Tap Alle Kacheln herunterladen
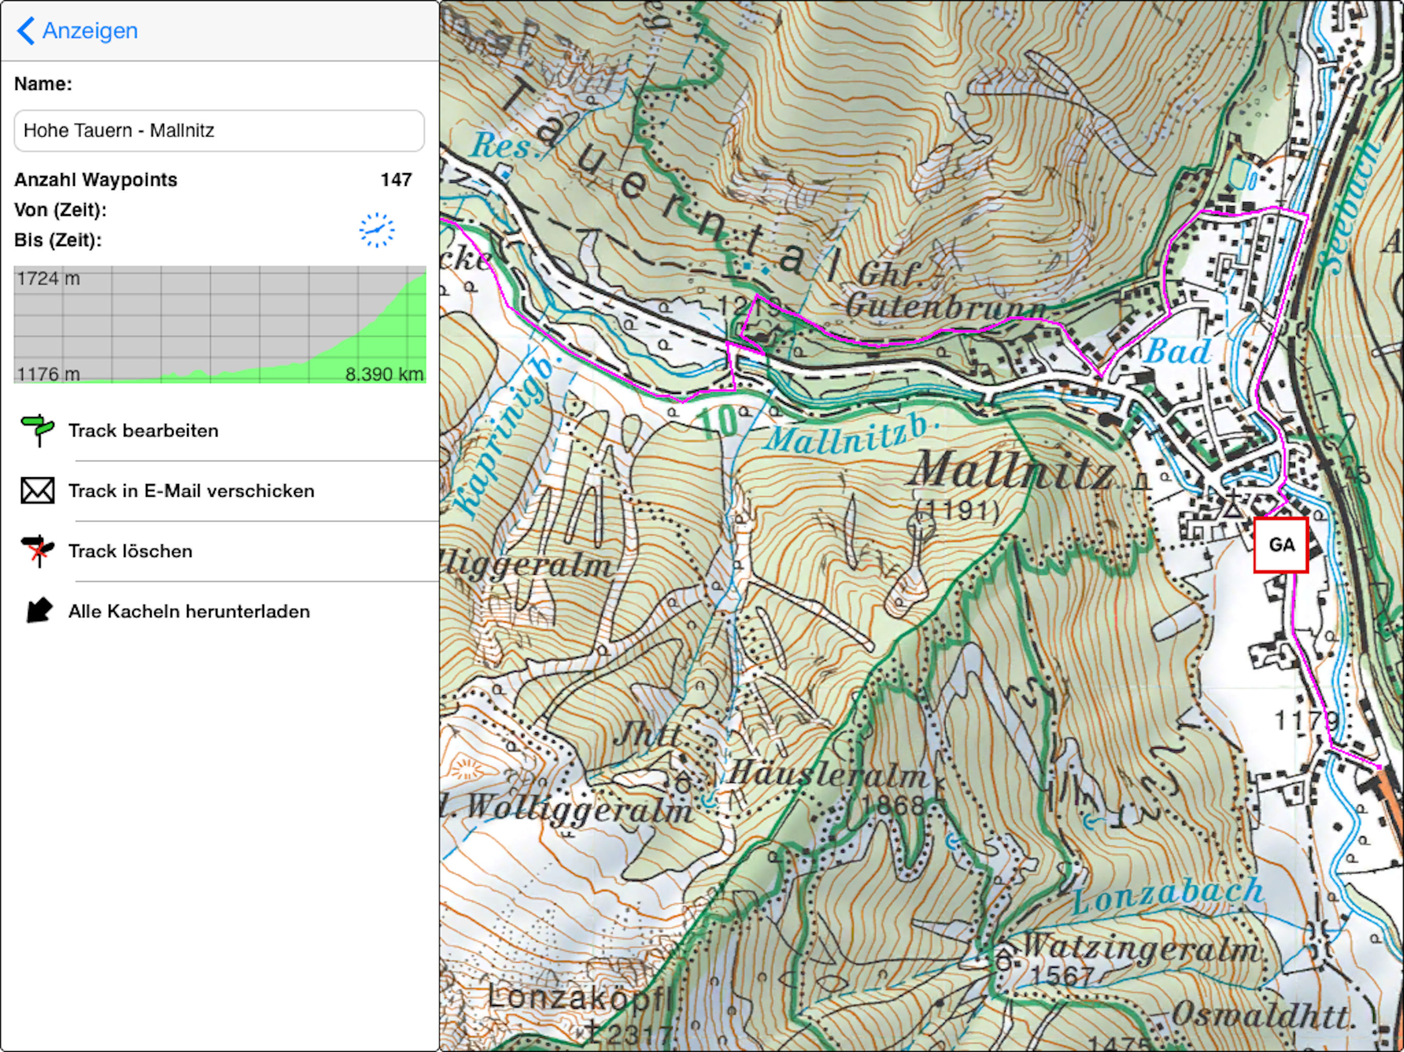Image resolution: width=1404 pixels, height=1052 pixels. (189, 612)
